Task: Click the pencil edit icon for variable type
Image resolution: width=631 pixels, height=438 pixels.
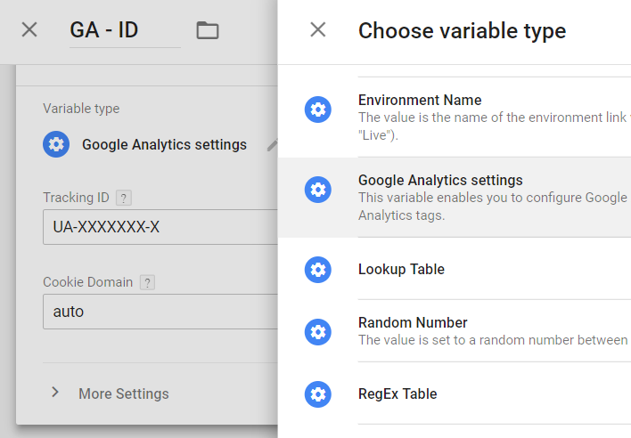Action: click(x=272, y=145)
